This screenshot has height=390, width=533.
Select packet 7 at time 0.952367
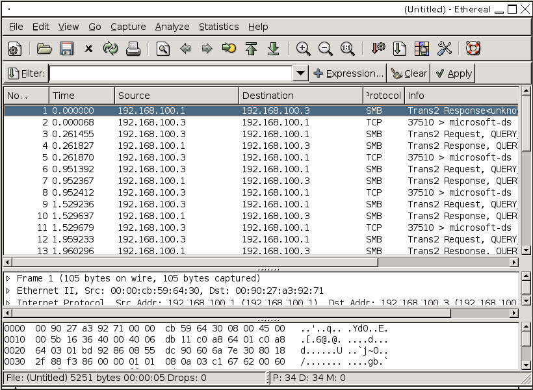click(x=261, y=181)
